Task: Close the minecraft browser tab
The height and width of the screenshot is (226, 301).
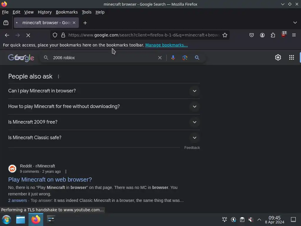Action: [x=74, y=23]
